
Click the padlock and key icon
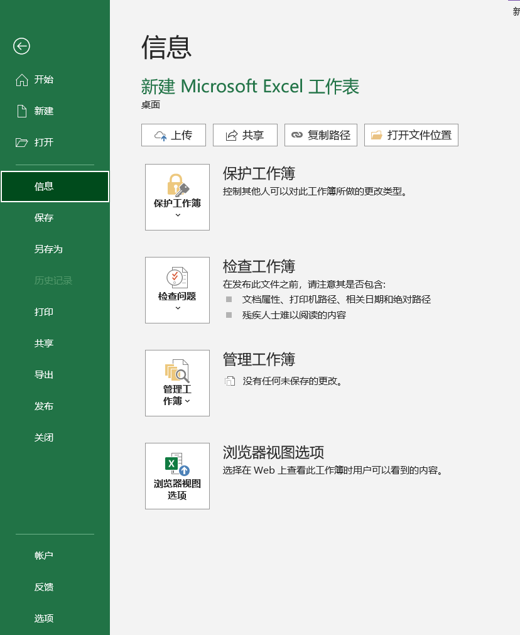[178, 185]
